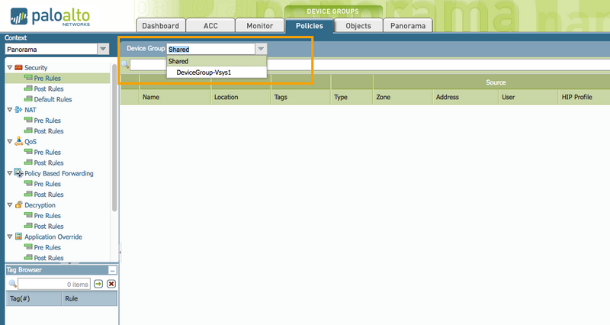The width and height of the screenshot is (610, 325).
Task: Collapse the QoS tree node
Action: click(x=10, y=142)
